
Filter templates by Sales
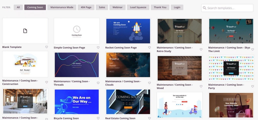click(102, 7)
